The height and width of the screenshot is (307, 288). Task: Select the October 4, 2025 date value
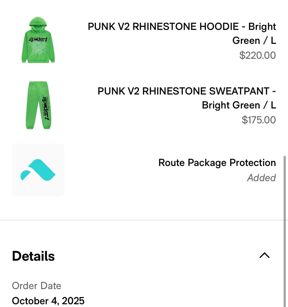(x=48, y=301)
